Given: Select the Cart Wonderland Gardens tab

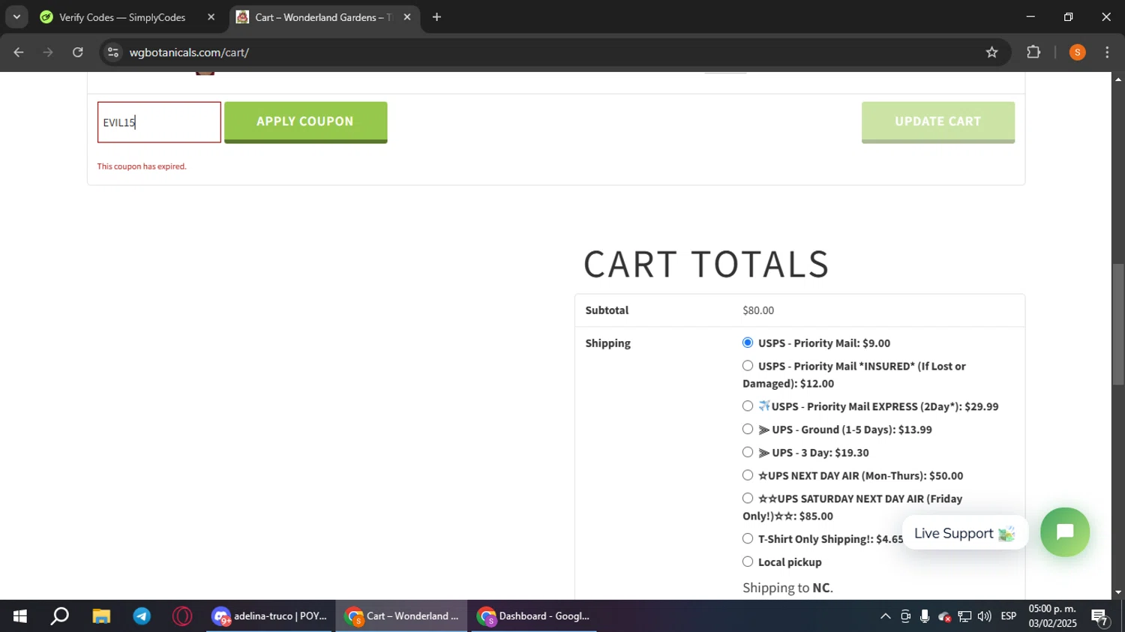Looking at the screenshot, I should (x=324, y=17).
